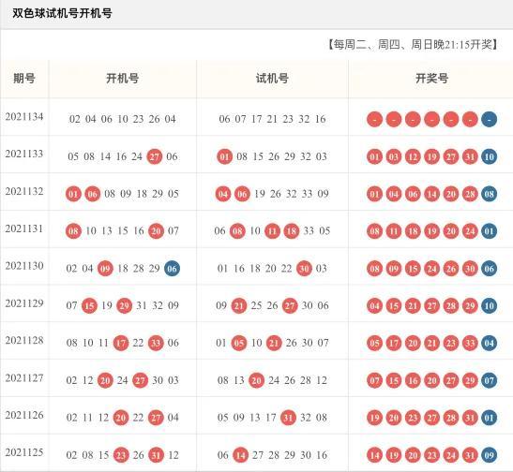Viewport: 513px width, 472px height.
Task: Click period number 2021131
Action: [24, 229]
